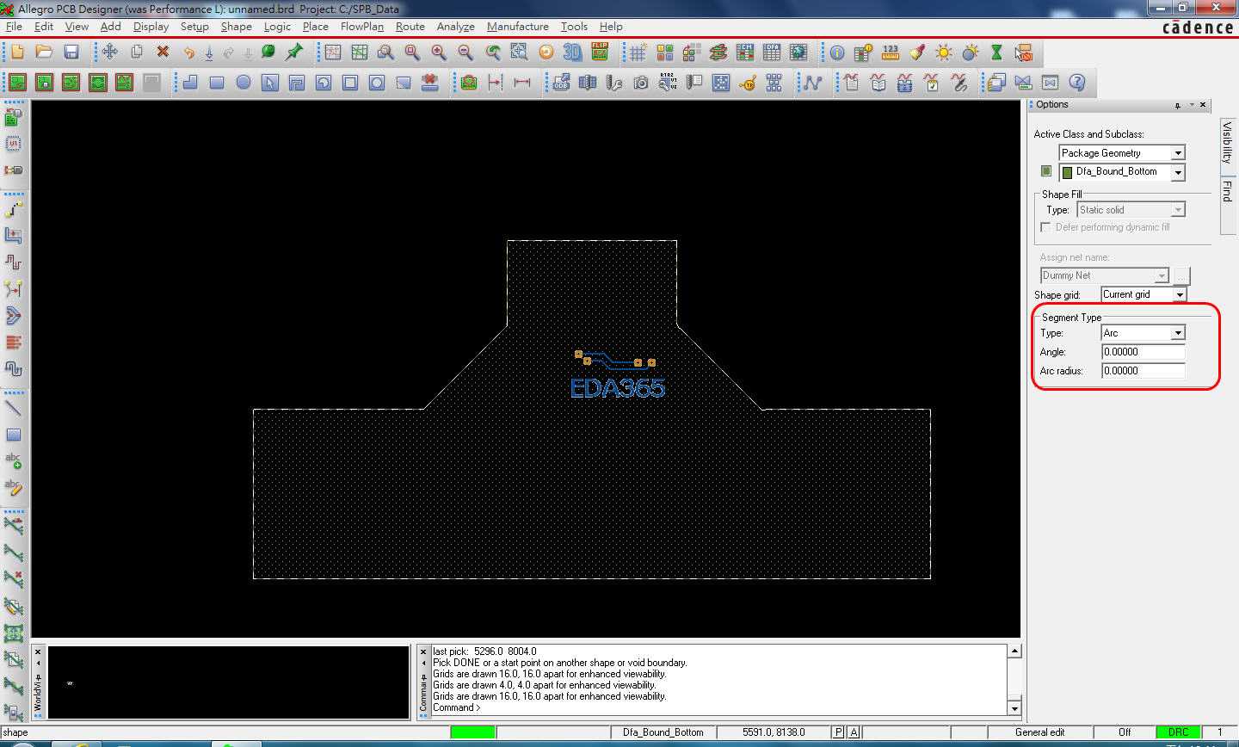Click the Angle input field

pyautogui.click(x=1143, y=352)
